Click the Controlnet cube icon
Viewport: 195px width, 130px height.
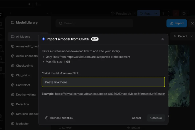tap(13, 85)
